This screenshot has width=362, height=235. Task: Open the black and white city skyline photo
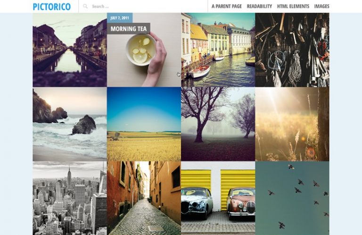pos(70,198)
